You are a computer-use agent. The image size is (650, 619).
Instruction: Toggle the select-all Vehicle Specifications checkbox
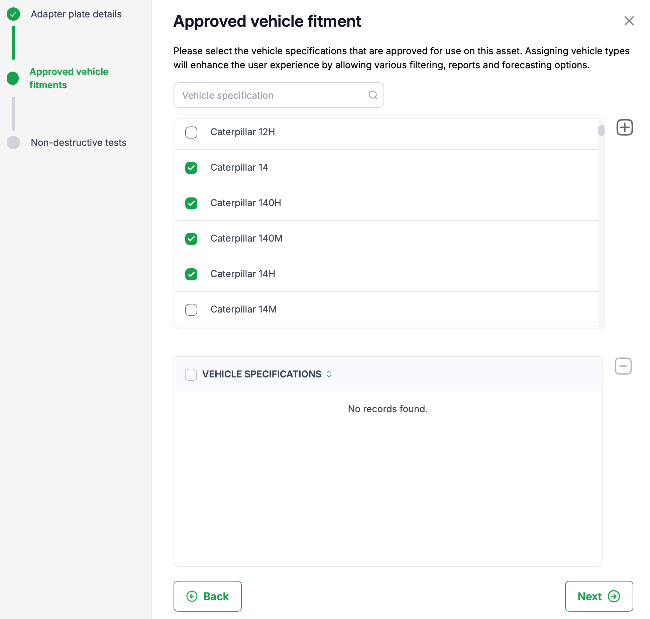point(191,375)
